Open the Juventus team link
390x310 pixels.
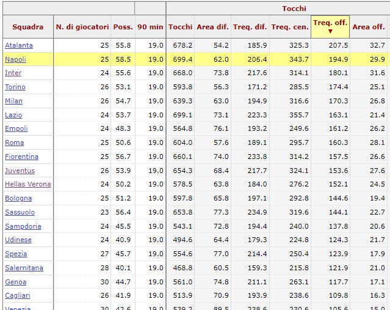[20, 171]
